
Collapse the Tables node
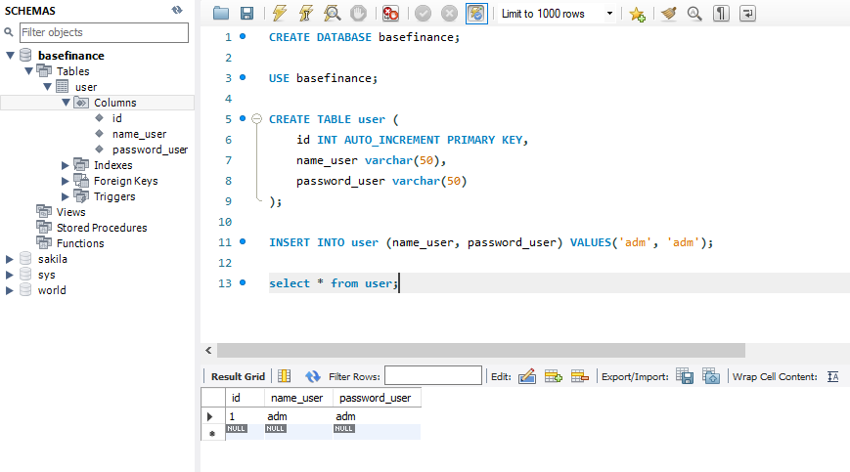click(28, 71)
